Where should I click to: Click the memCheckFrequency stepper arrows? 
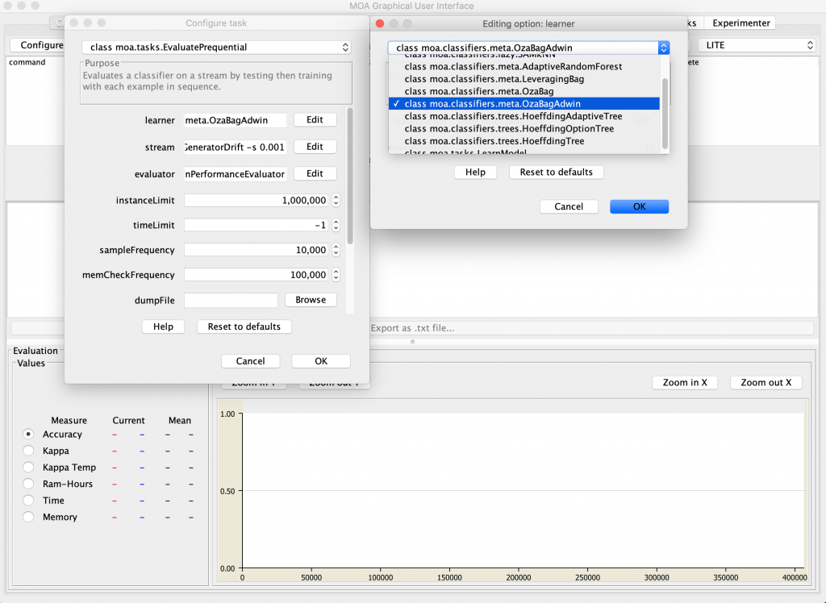coord(336,275)
